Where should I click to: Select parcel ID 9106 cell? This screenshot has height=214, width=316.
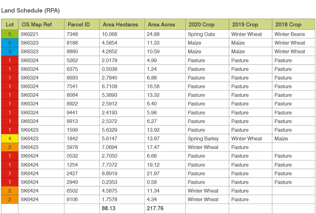point(82,199)
